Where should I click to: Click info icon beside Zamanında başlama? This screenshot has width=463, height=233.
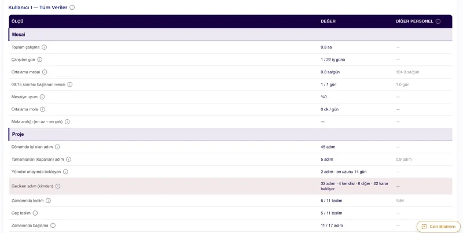coord(53,225)
